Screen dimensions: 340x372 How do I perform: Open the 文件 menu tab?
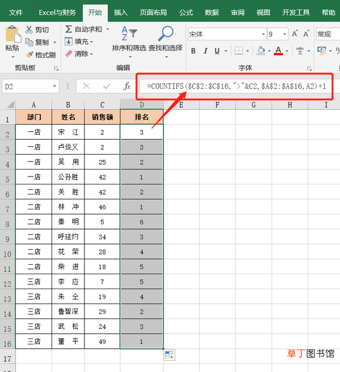pos(15,13)
